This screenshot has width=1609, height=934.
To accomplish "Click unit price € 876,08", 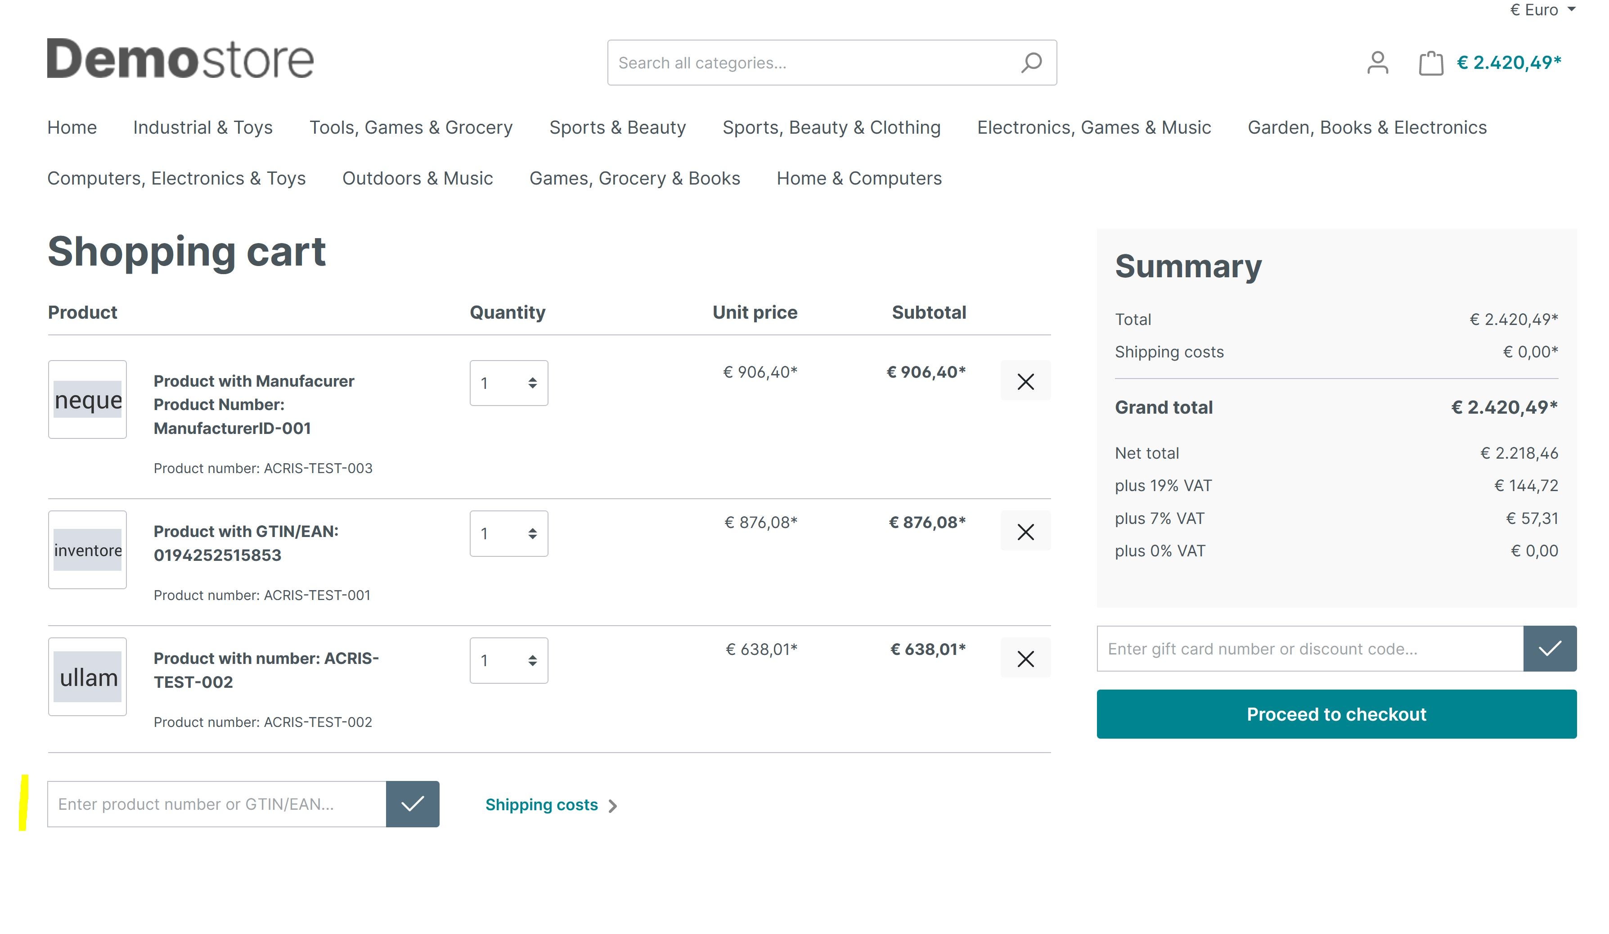I will point(760,523).
